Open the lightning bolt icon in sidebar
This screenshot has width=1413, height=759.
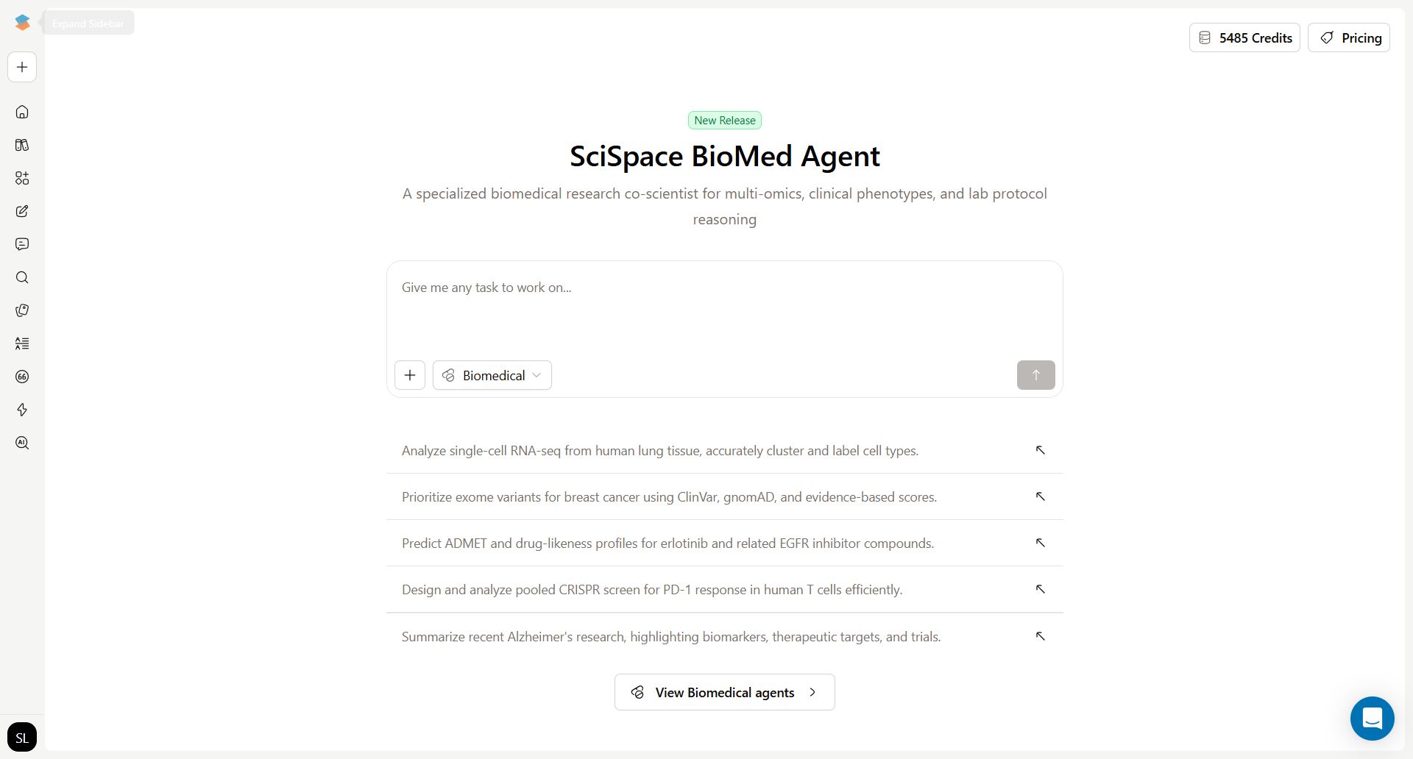point(22,410)
